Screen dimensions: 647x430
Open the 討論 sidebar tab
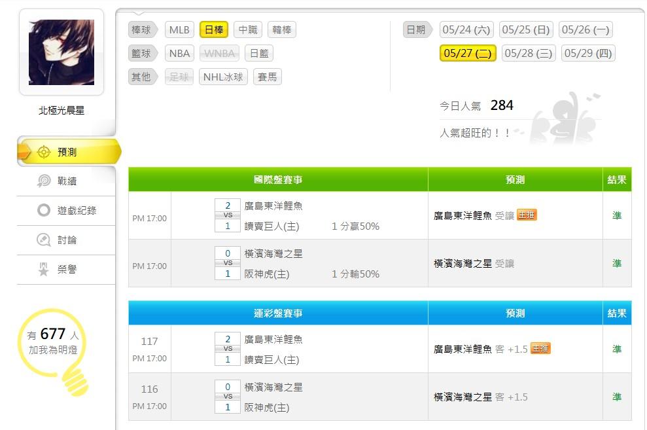[66, 240]
